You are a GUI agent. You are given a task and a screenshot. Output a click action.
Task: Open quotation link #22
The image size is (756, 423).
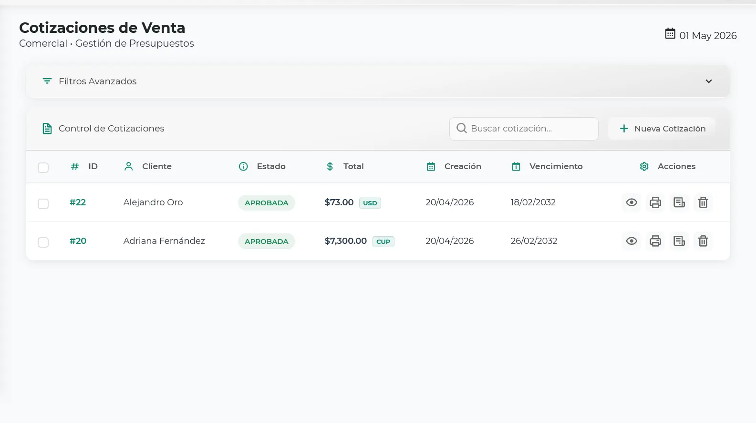78,202
